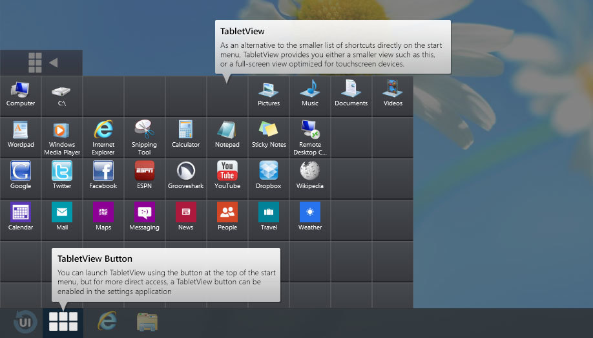The image size is (593, 338).
Task: Open the Calendar app tile
Action: click(x=21, y=220)
